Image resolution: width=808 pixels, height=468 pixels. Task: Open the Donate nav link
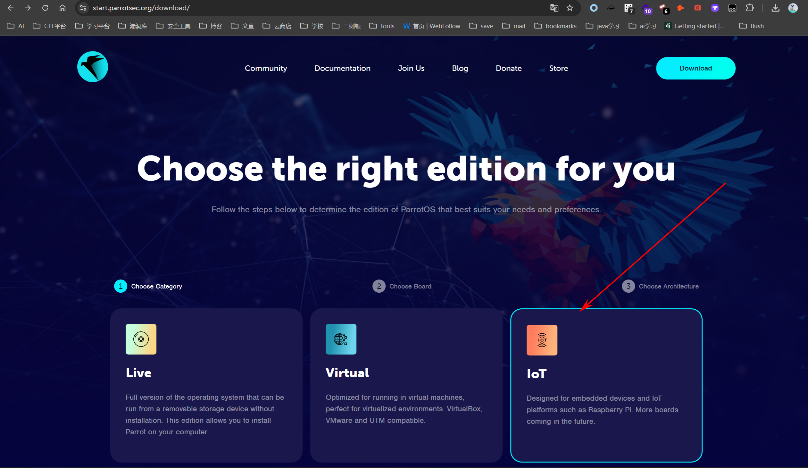[x=509, y=68]
